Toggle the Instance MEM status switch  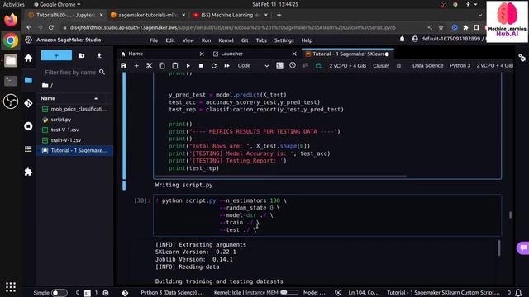(289, 292)
